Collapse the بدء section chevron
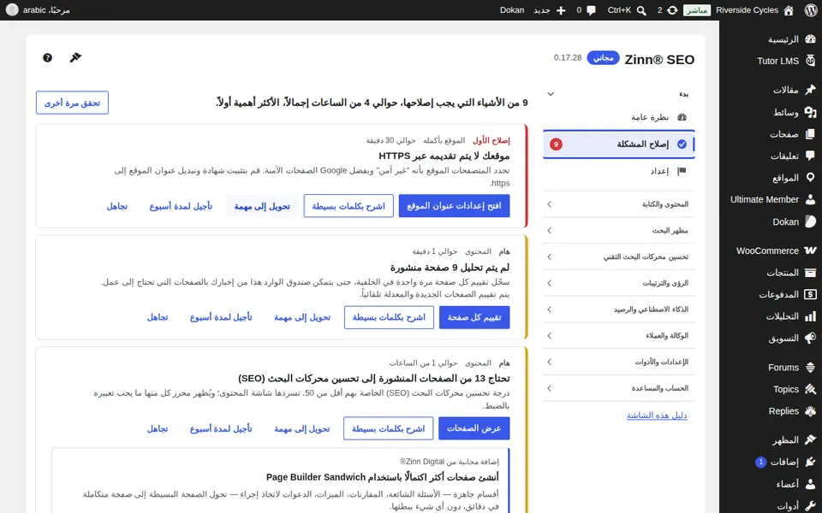Image resolution: width=822 pixels, height=513 pixels. coord(551,94)
